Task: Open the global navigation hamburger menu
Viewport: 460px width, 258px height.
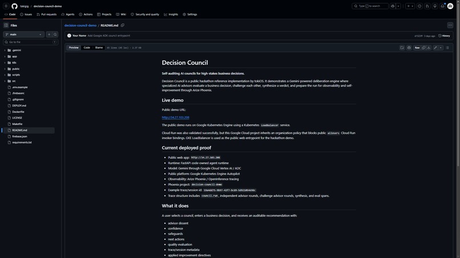Action: tap(6, 6)
